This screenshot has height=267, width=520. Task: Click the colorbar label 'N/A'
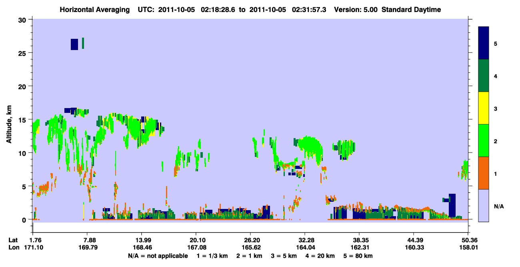point(498,206)
